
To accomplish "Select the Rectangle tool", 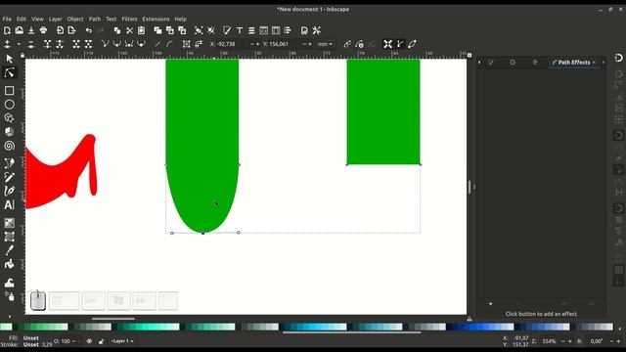I will pos(9,91).
